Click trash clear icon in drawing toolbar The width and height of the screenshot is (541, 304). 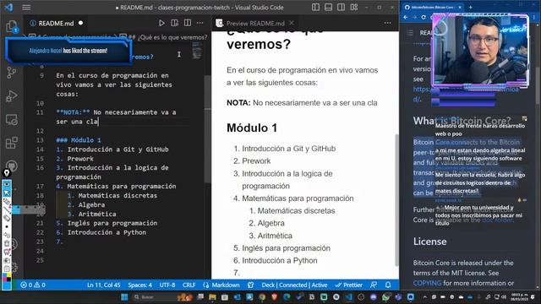(x=7, y=244)
